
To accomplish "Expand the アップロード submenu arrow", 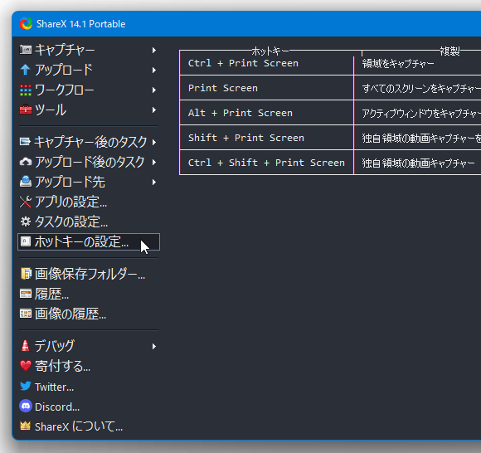I will 154,71.
